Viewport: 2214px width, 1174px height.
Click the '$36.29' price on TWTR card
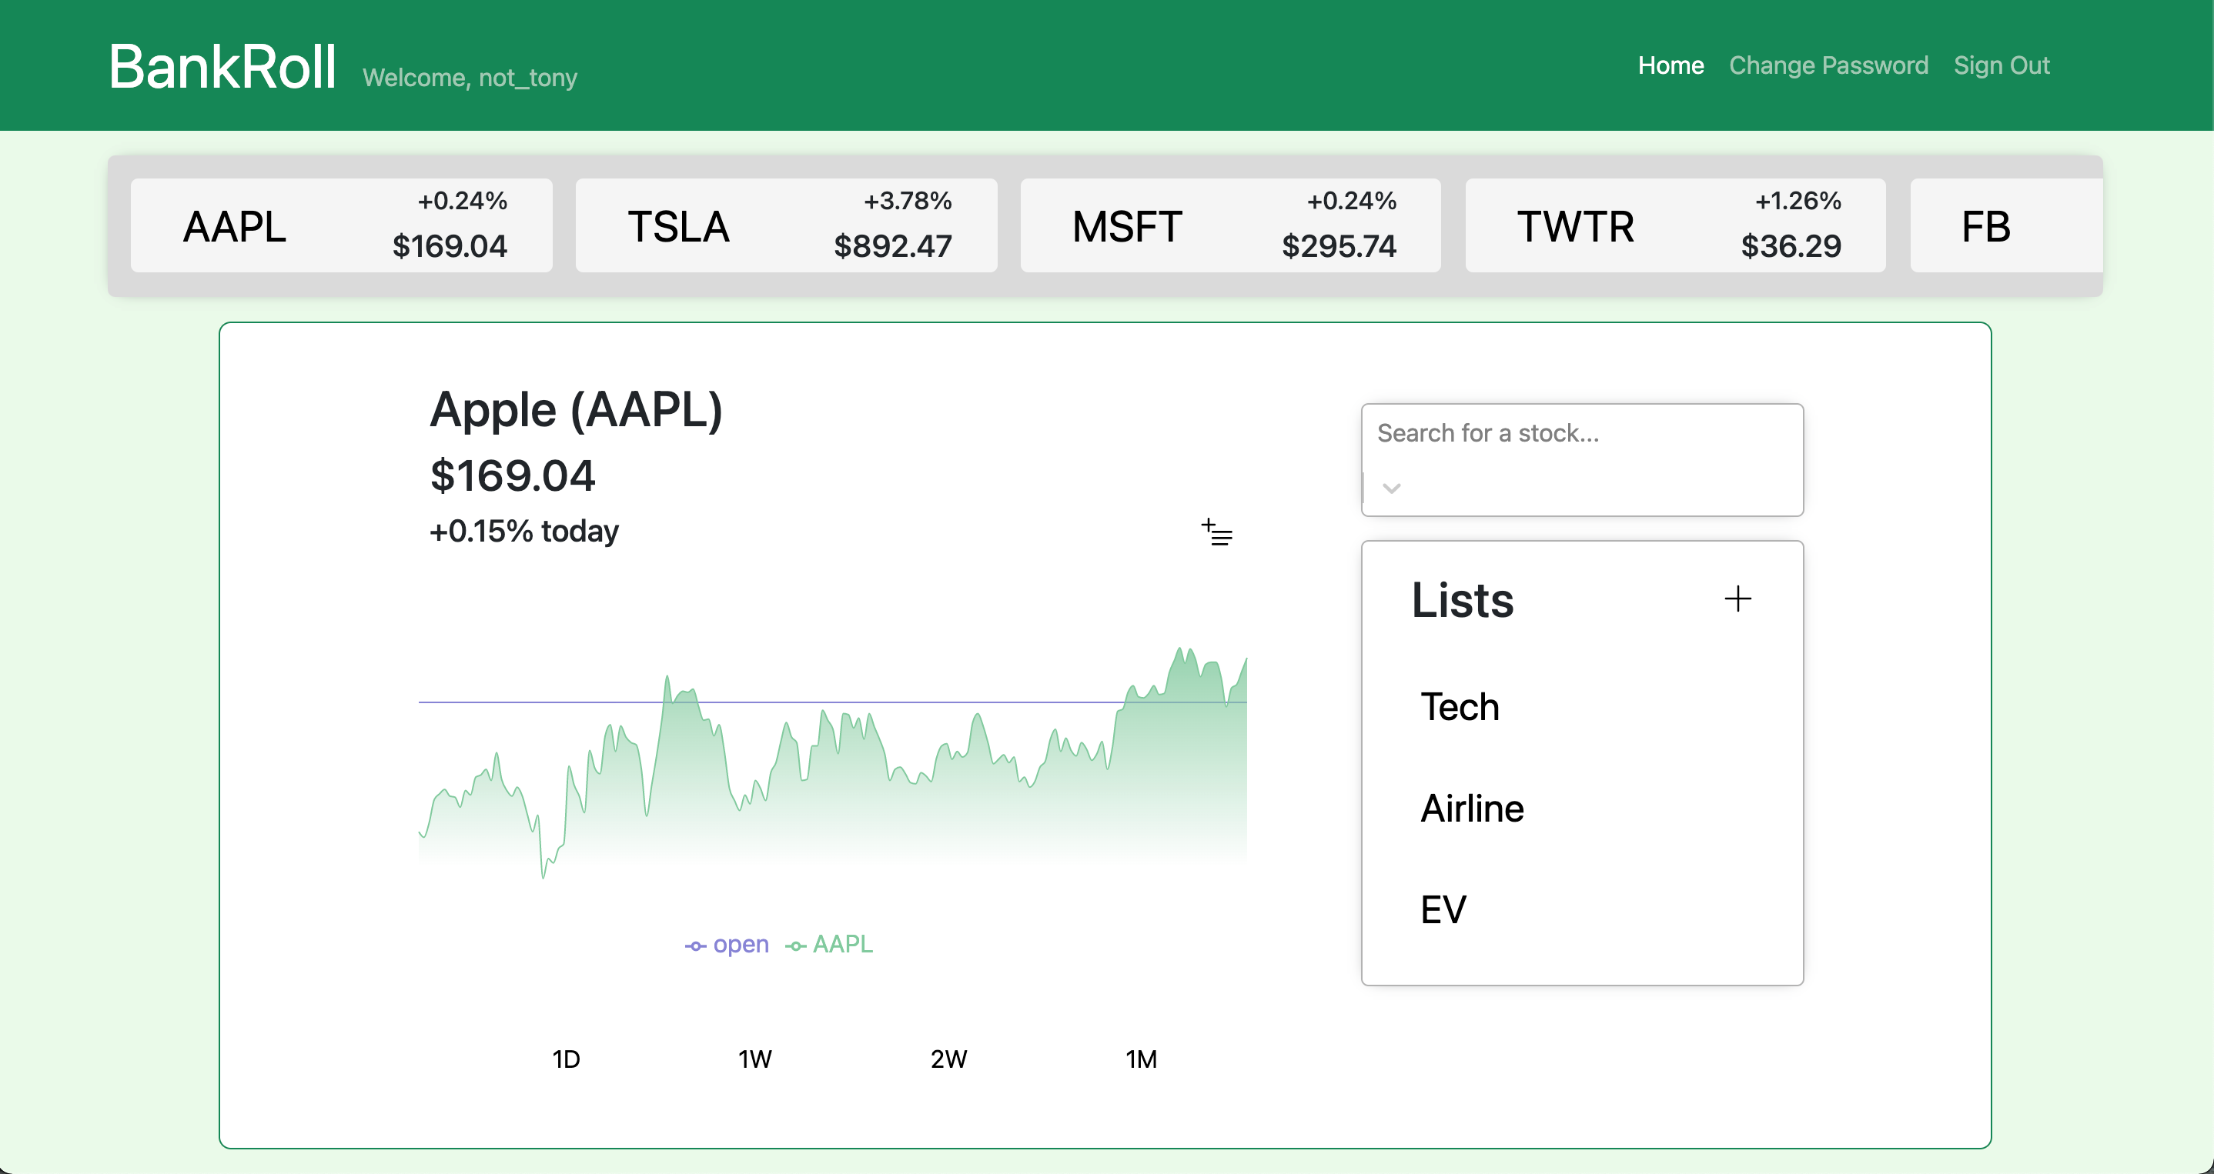pos(1791,246)
